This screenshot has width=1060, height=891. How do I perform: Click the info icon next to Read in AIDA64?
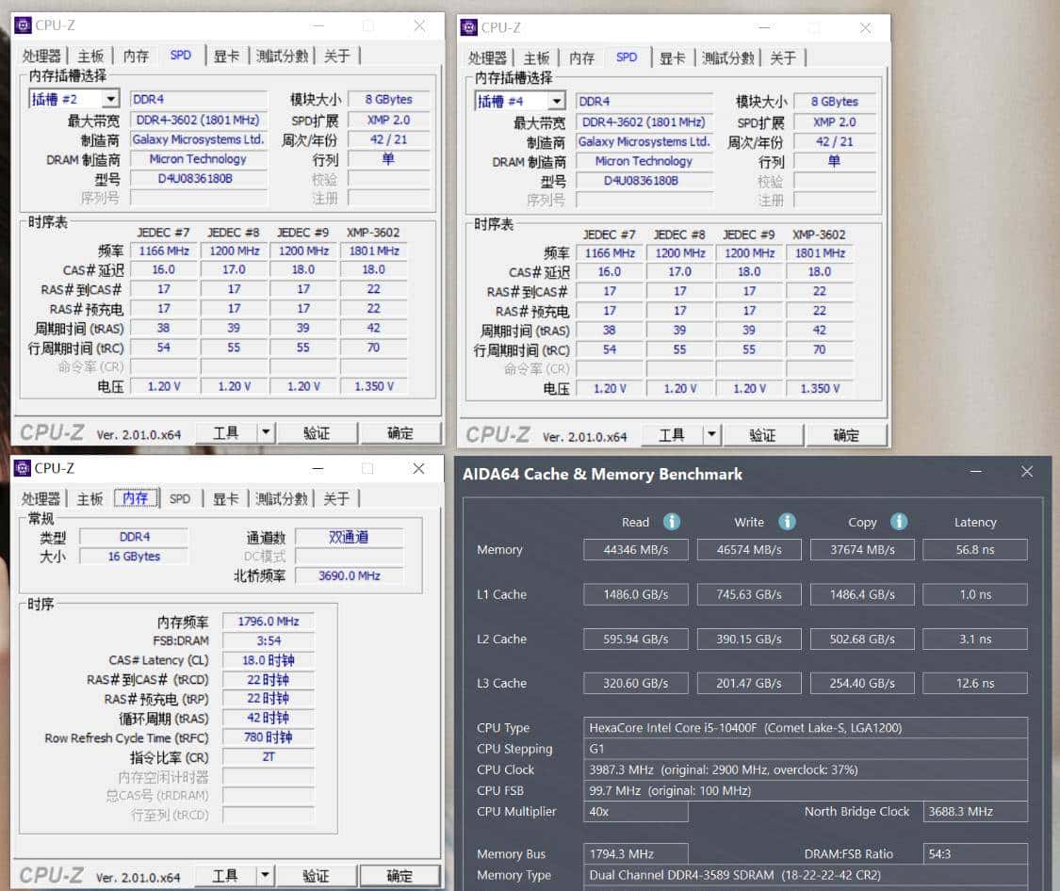pyautogui.click(x=671, y=521)
